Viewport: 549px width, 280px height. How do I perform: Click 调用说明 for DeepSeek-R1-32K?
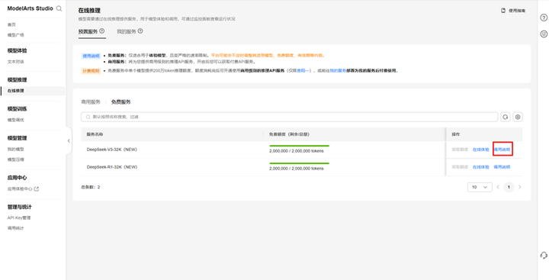(502, 167)
